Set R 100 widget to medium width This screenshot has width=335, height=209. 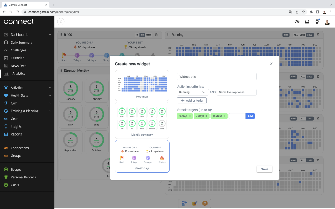click(x=142, y=35)
